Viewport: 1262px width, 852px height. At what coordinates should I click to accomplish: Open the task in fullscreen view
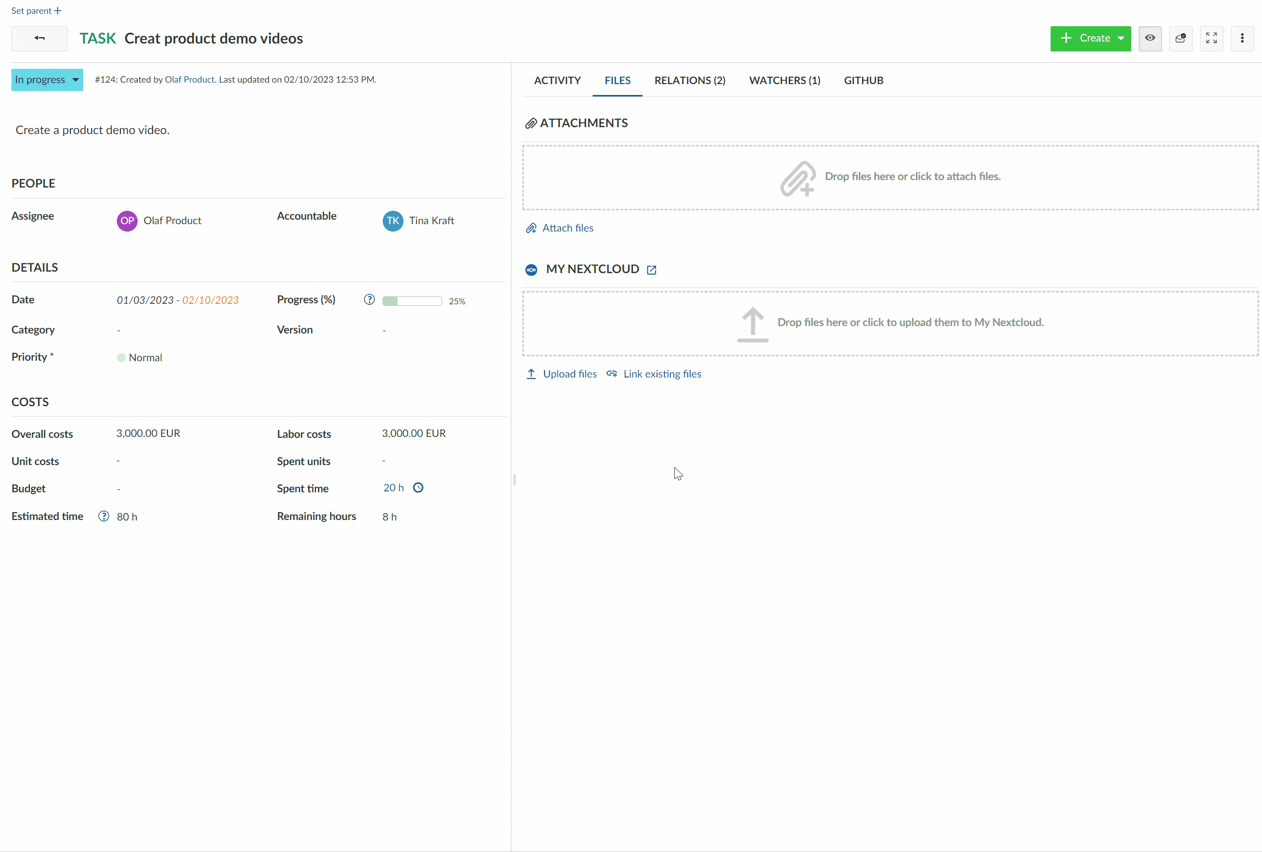(x=1211, y=39)
